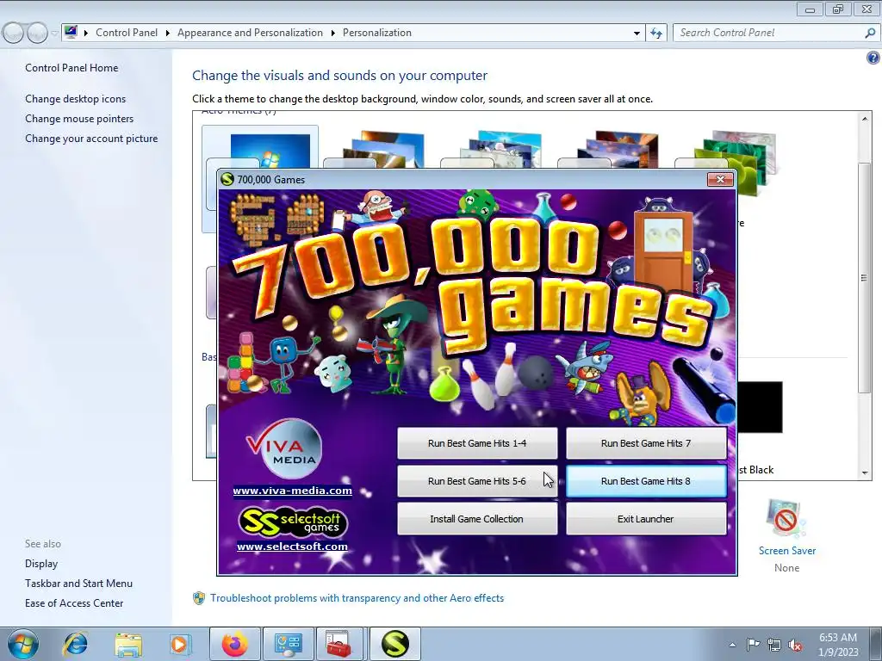
Task: Click the Control Panel breadcrumb
Action: click(x=127, y=33)
